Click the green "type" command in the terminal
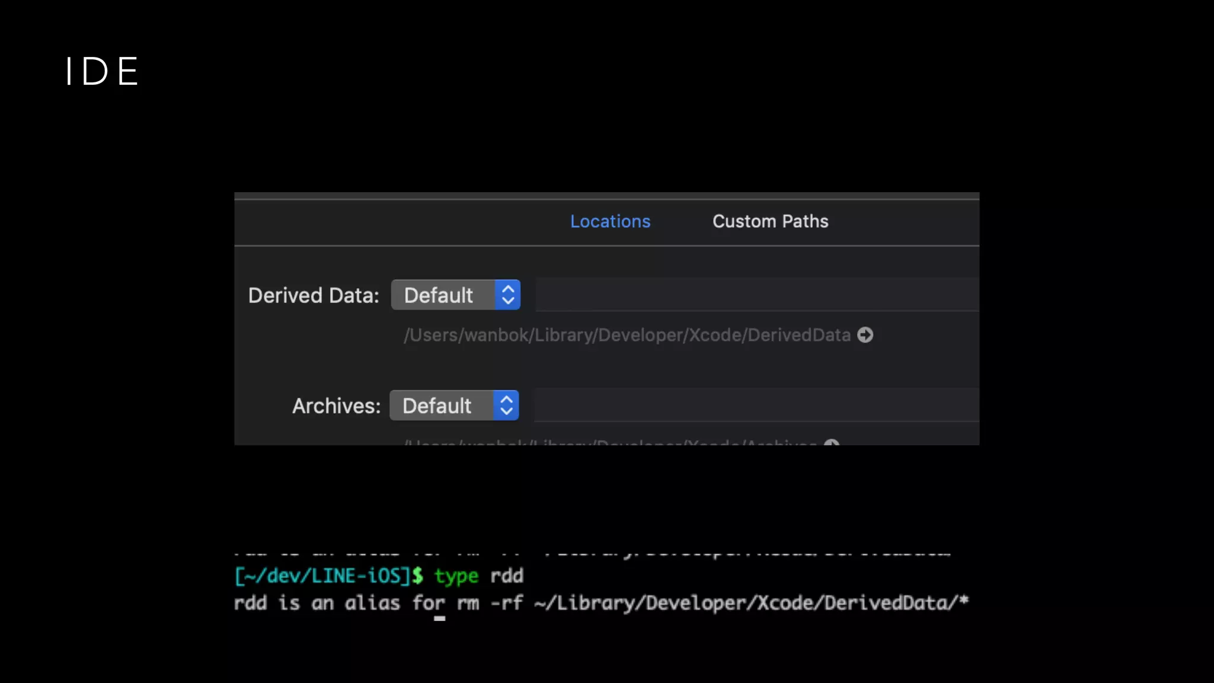 [456, 576]
